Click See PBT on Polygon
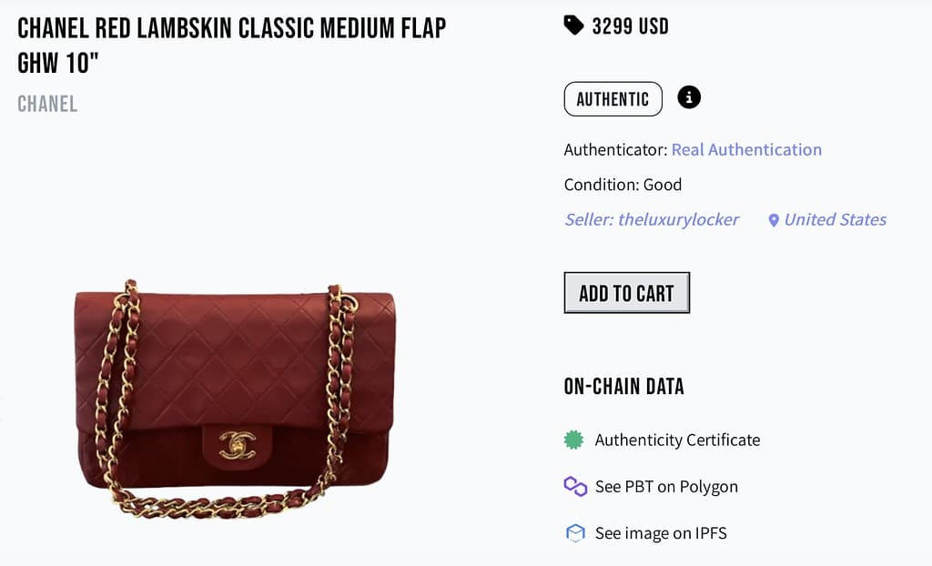The height and width of the screenshot is (566, 932). (664, 486)
